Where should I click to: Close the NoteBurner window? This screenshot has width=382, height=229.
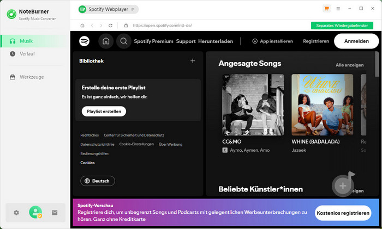(373, 9)
